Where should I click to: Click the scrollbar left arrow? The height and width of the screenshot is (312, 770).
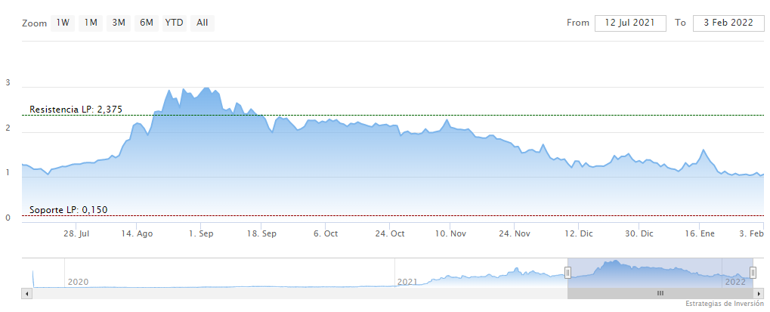click(x=28, y=293)
